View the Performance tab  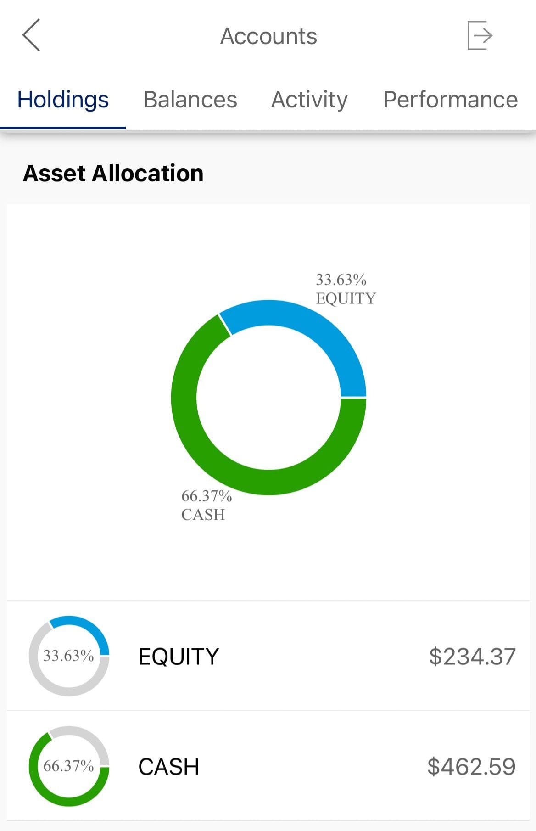coord(451,99)
